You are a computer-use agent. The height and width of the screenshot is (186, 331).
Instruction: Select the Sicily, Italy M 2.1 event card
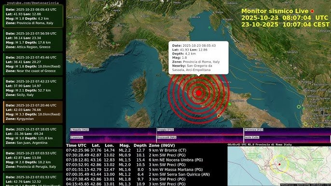click(33, 88)
